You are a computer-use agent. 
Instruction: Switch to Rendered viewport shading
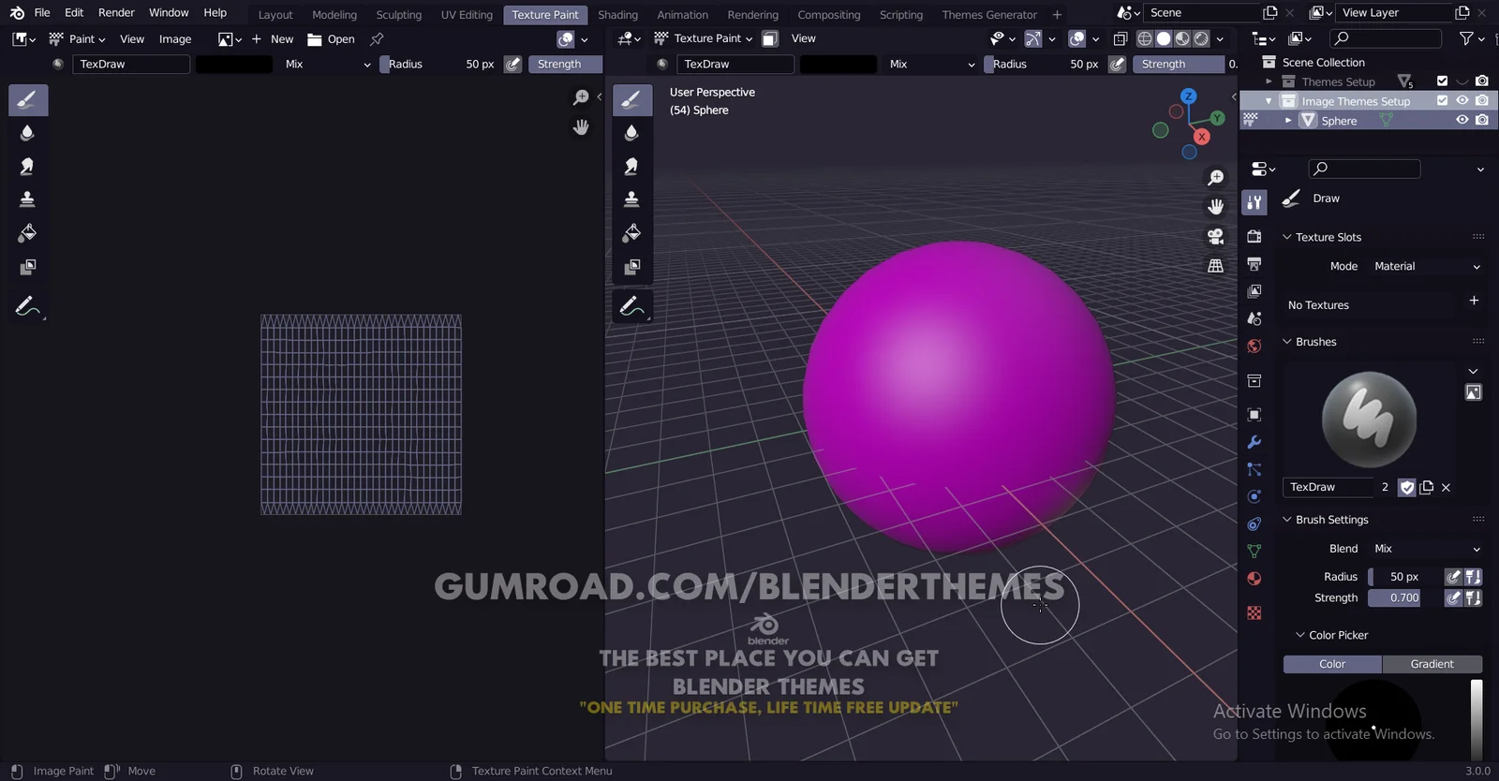pos(1201,38)
